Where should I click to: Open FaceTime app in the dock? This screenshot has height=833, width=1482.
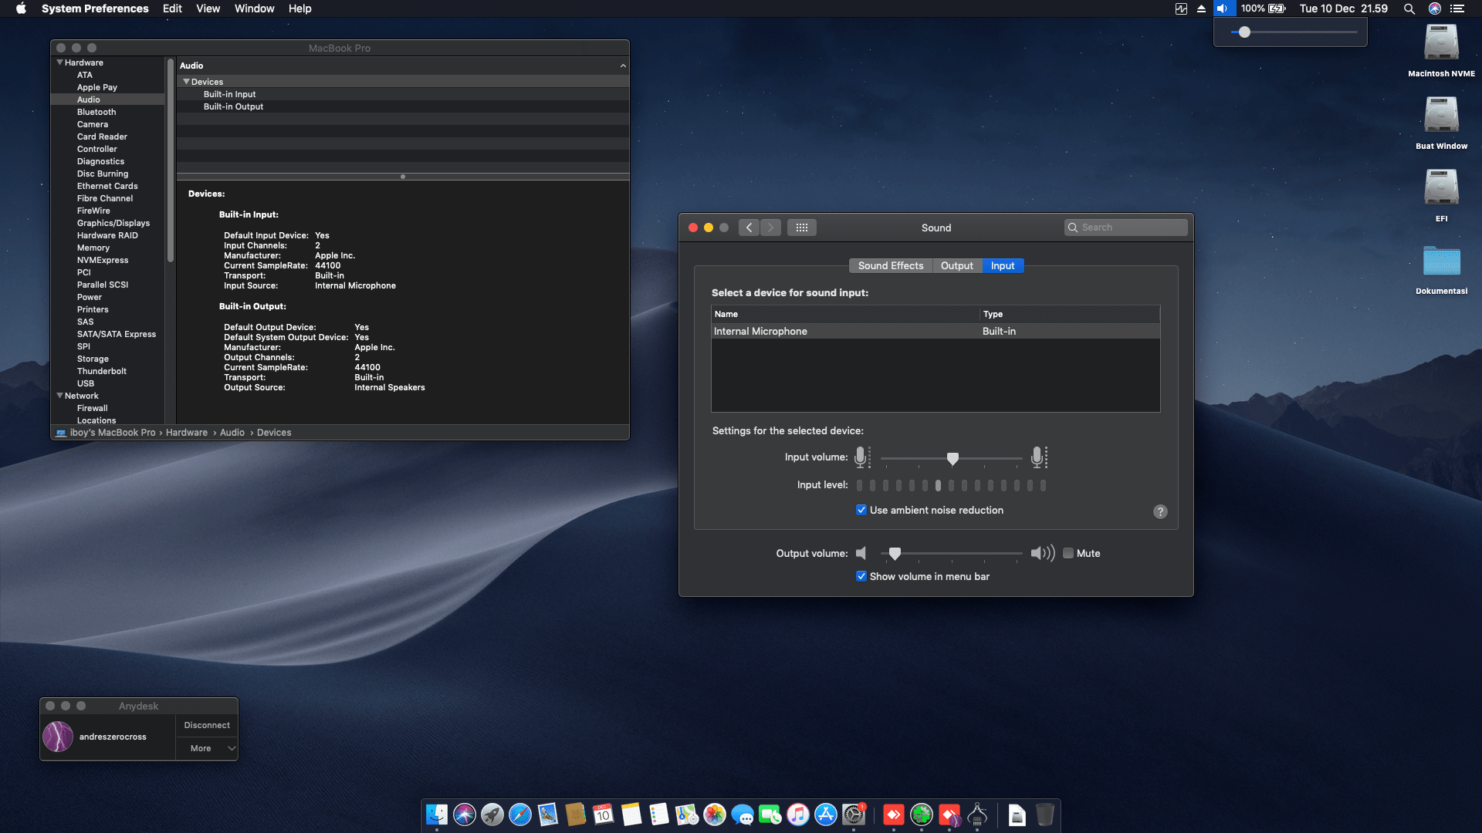click(x=770, y=814)
